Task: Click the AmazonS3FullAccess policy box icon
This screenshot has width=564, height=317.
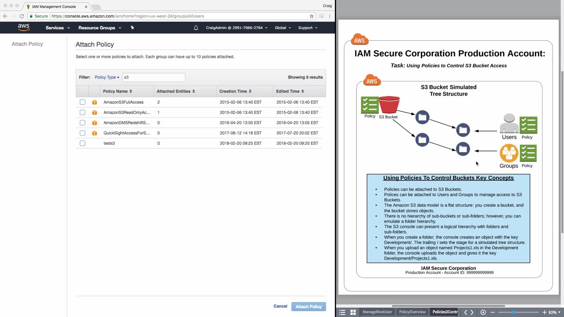Action: [x=94, y=102]
